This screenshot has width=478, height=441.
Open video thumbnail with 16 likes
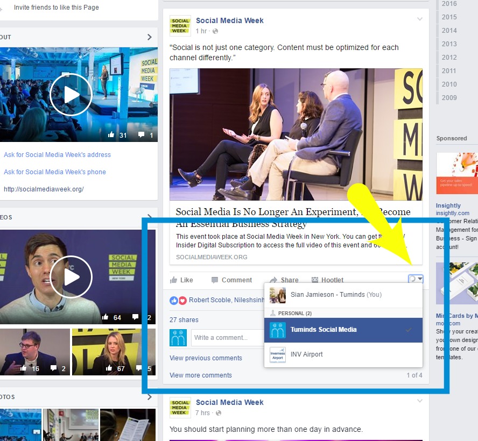tap(35, 352)
